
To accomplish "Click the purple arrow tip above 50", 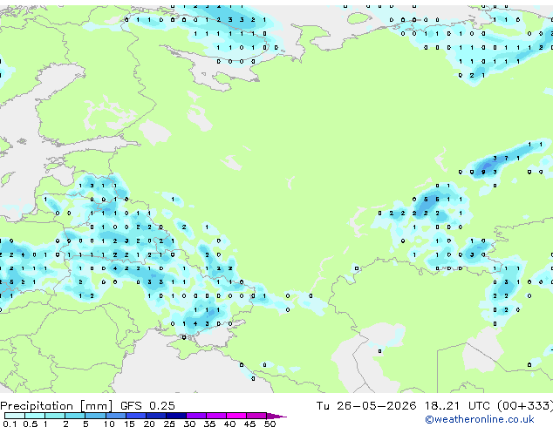I will [x=277, y=416].
